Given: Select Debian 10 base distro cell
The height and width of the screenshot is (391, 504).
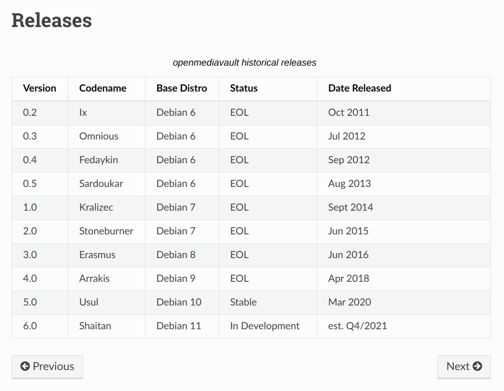Looking at the screenshot, I should click(178, 302).
